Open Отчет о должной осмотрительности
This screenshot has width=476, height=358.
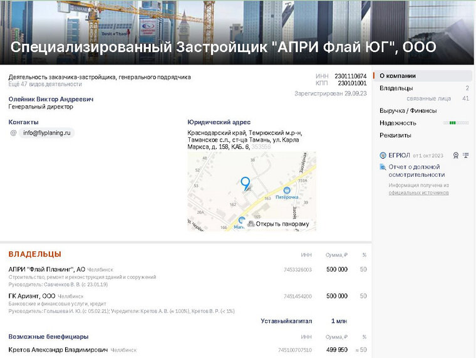416,171
